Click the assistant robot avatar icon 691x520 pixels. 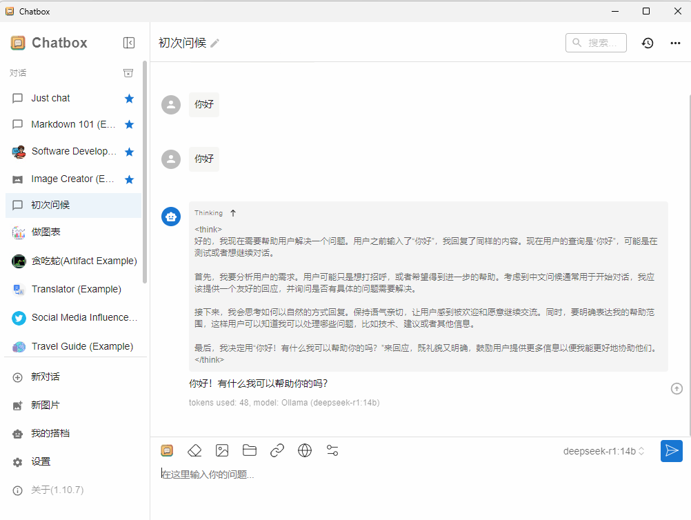pyautogui.click(x=171, y=217)
